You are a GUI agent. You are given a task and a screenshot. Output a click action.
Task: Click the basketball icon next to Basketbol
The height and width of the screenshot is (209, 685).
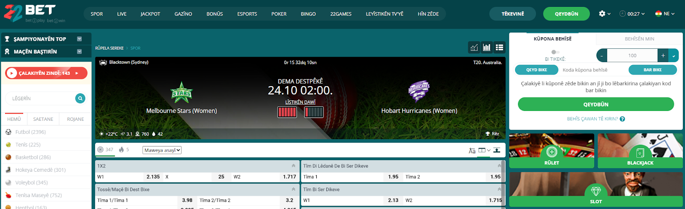coord(8,157)
